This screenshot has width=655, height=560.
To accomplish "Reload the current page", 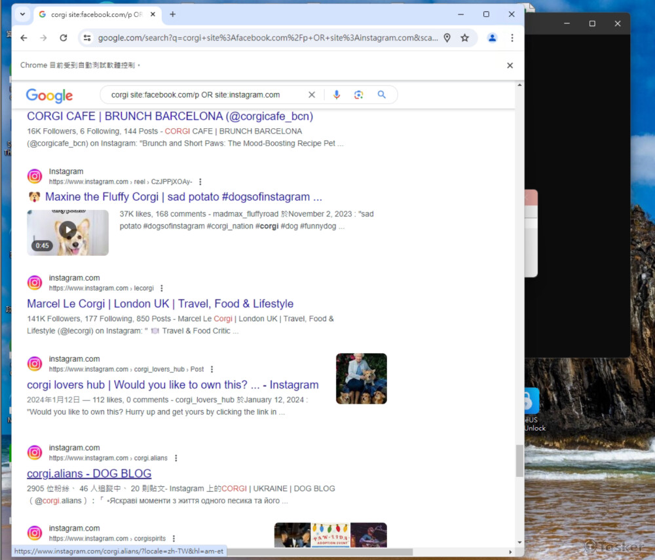I will pyautogui.click(x=64, y=38).
